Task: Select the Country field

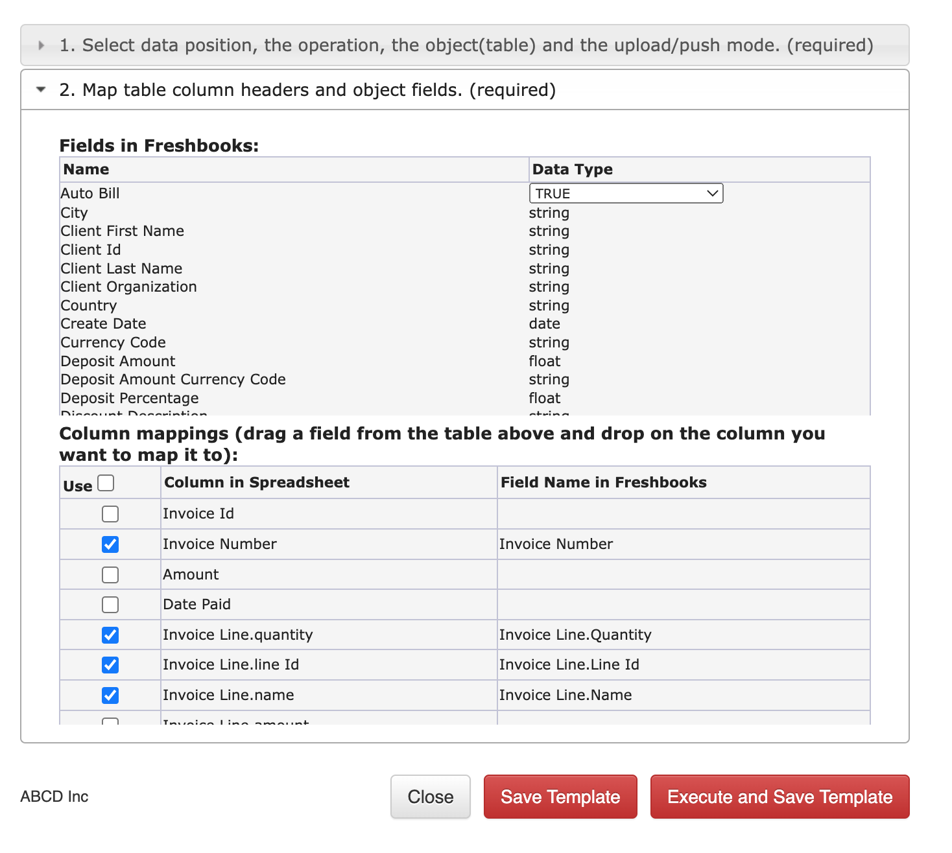Action: point(89,305)
